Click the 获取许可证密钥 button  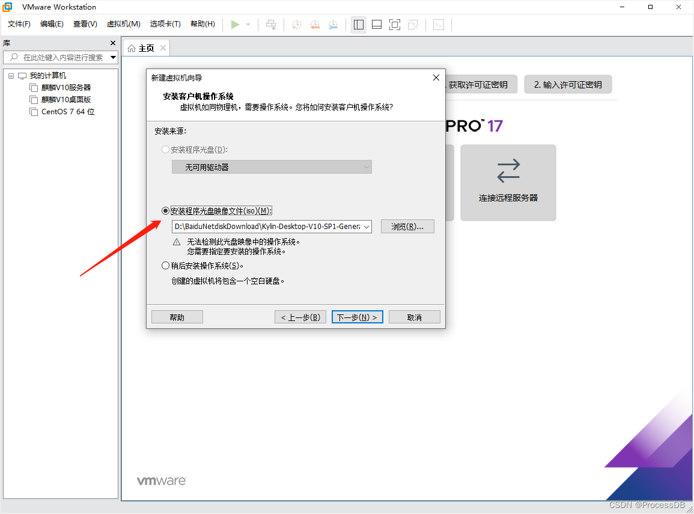[x=481, y=84]
